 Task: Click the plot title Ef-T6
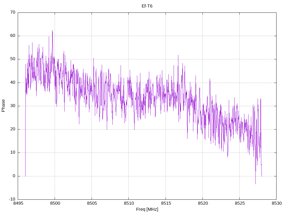(x=147, y=6)
